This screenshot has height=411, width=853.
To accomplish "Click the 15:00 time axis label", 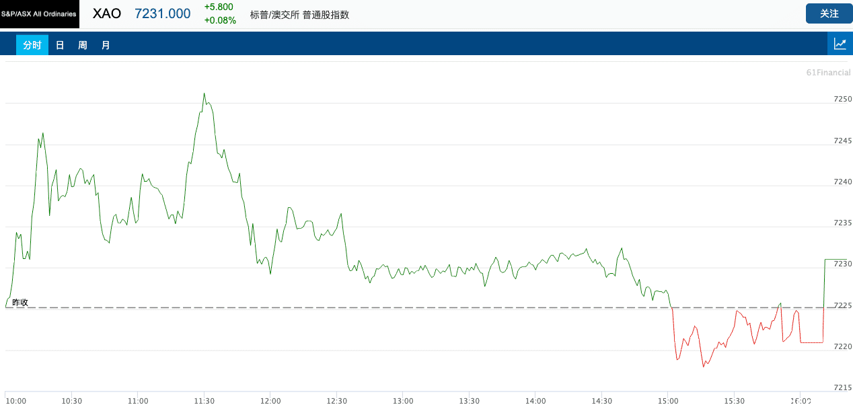I will 668,401.
